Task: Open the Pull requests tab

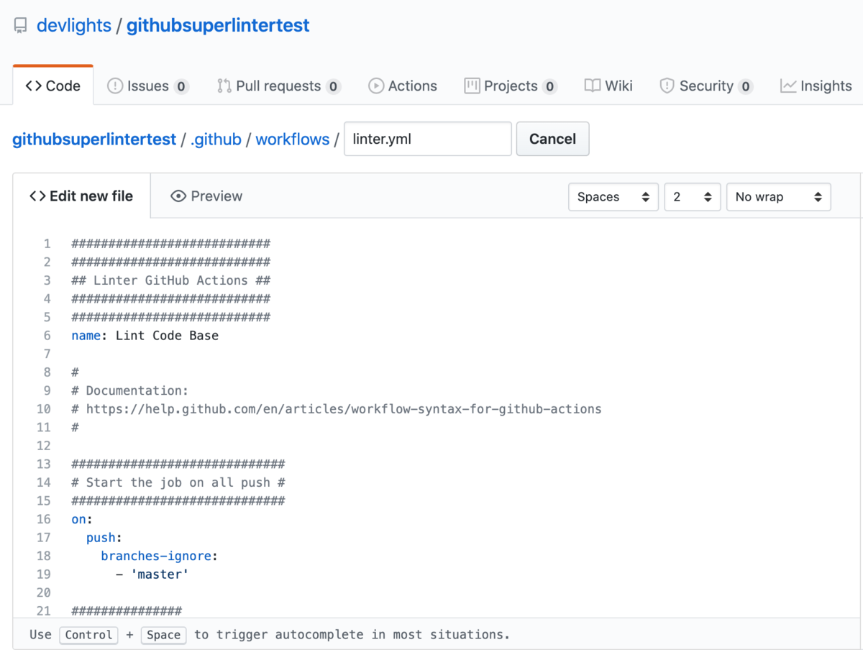Action: coord(278,86)
